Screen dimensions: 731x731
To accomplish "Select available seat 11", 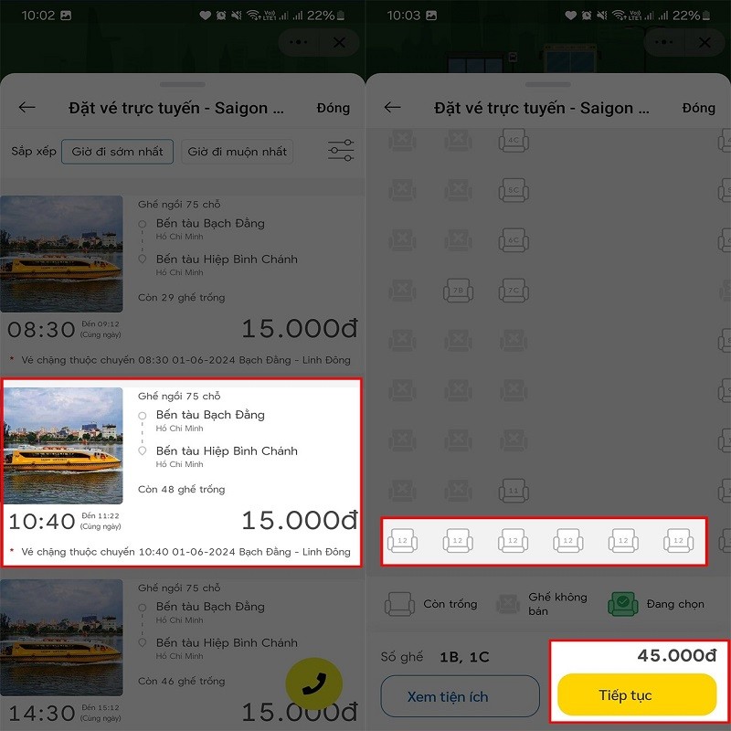I will [x=514, y=491].
